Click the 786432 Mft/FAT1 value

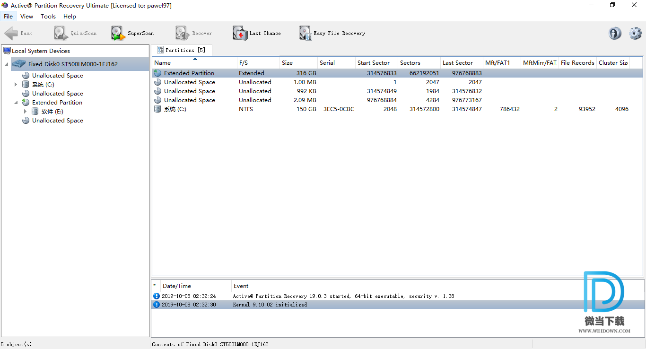(510, 109)
